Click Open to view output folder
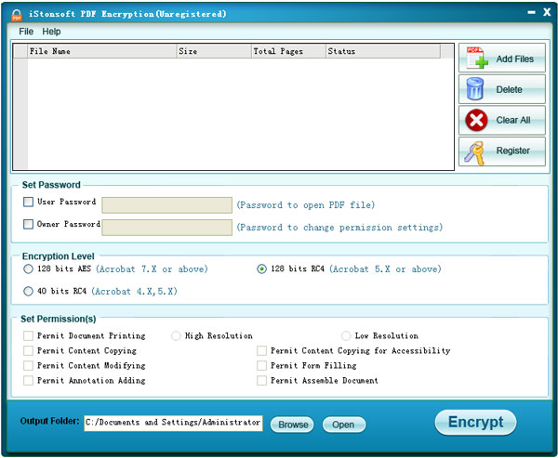 click(343, 425)
